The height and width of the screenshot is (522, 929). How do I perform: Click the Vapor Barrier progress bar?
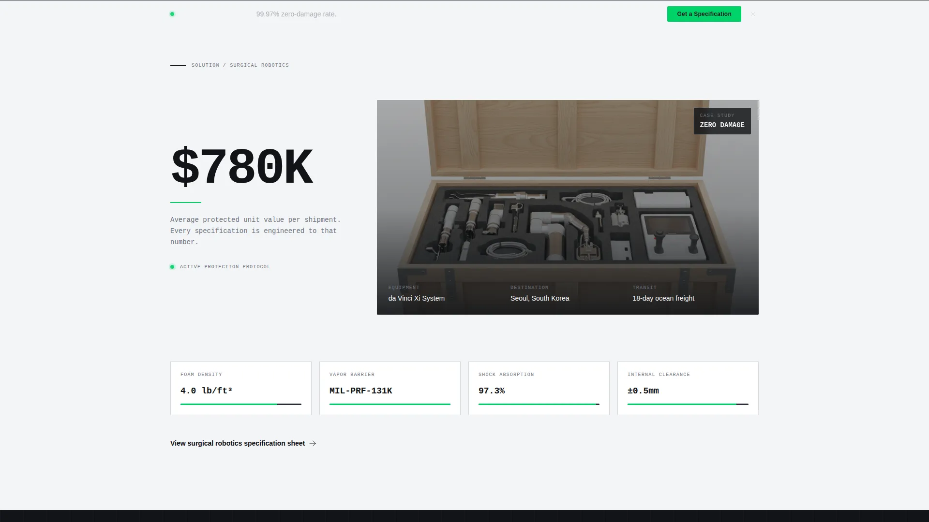[x=390, y=404]
